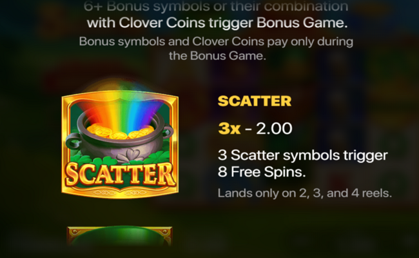Image resolution: width=419 pixels, height=258 pixels.
Task: Click the '6+ Bonus symbols or their combination' line
Action: pos(216,6)
